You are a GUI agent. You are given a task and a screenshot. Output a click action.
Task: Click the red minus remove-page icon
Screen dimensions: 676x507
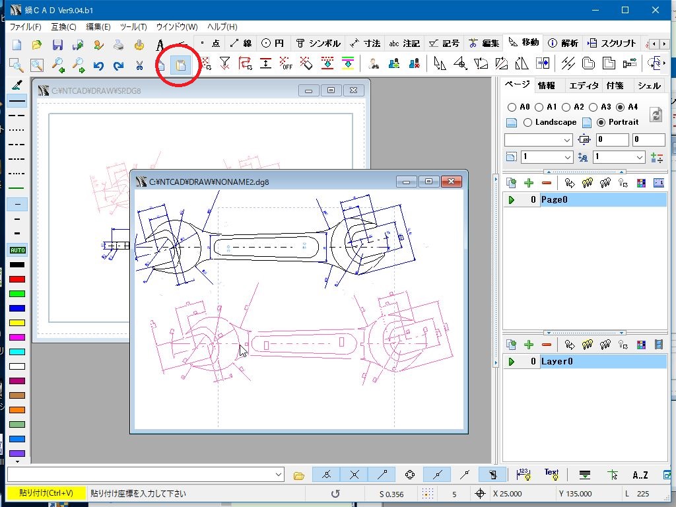546,184
